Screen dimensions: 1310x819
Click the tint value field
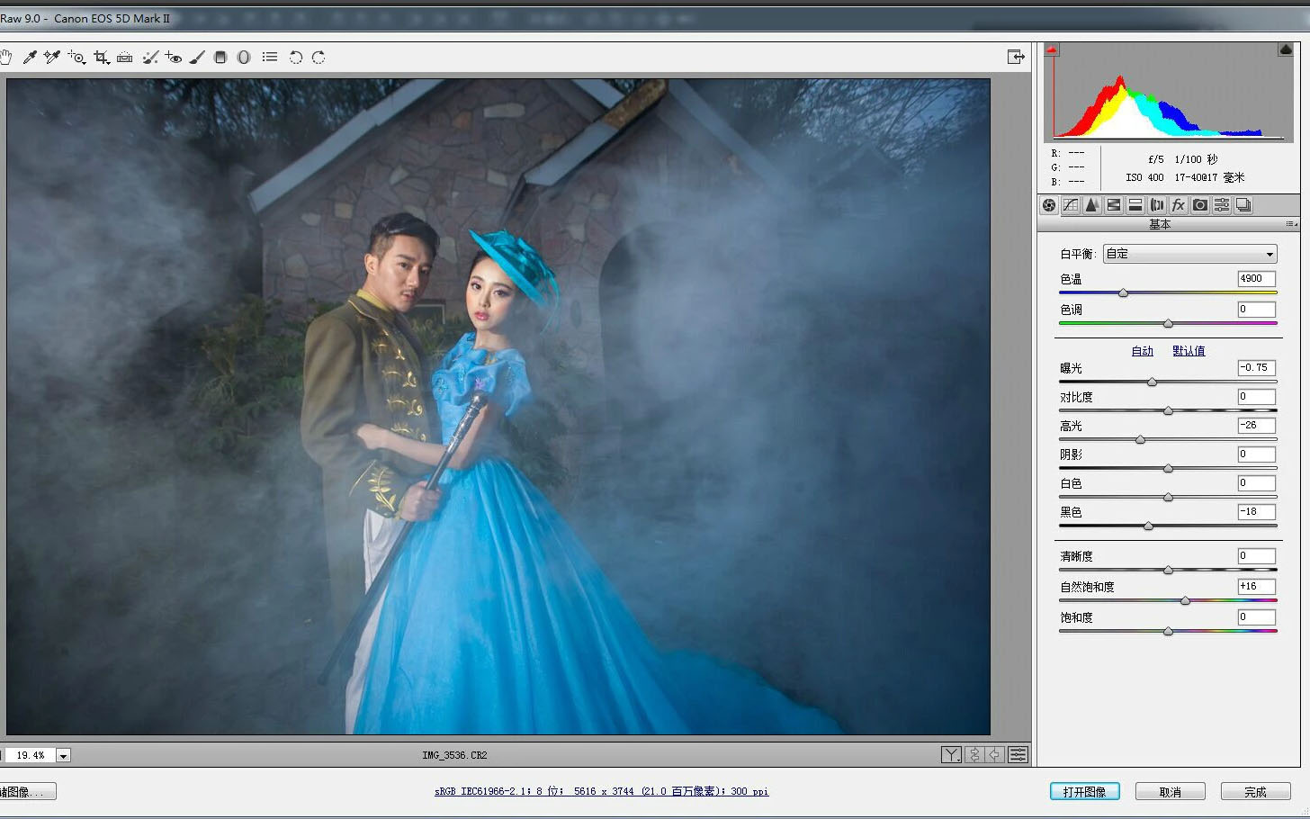(1256, 310)
